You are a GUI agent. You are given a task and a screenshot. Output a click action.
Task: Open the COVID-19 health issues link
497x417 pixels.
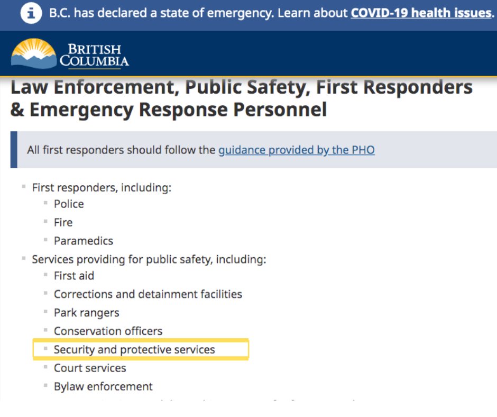(421, 13)
